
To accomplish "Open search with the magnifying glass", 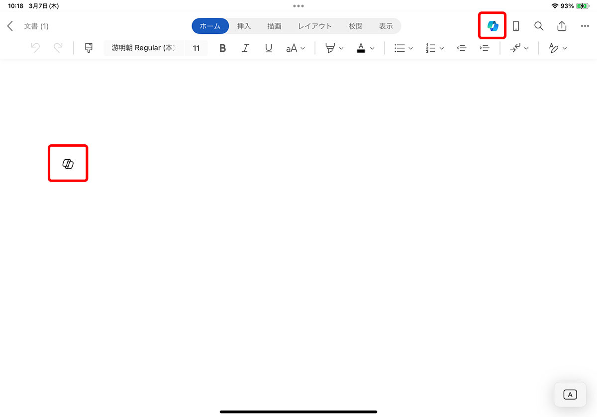I will pyautogui.click(x=539, y=26).
